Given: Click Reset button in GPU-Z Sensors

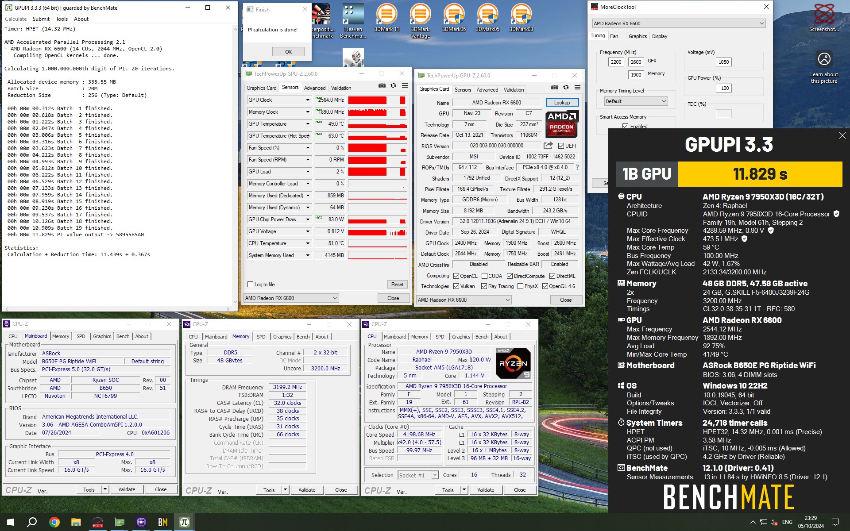Looking at the screenshot, I should pos(397,285).
